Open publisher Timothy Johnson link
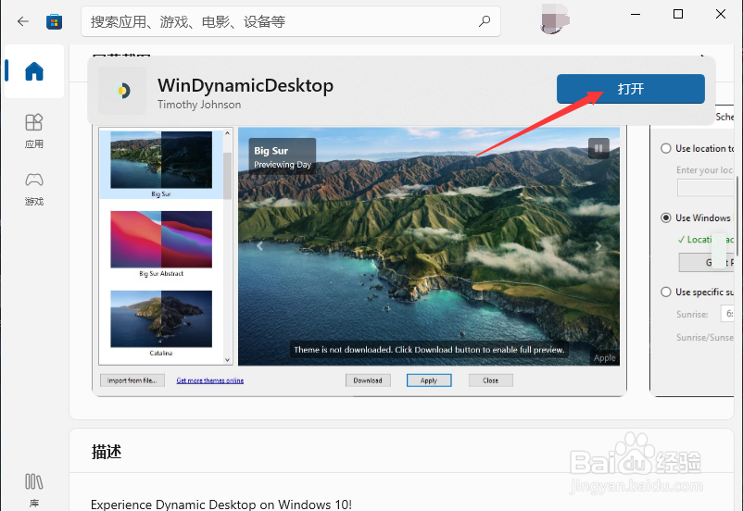743x511 pixels. click(x=199, y=105)
